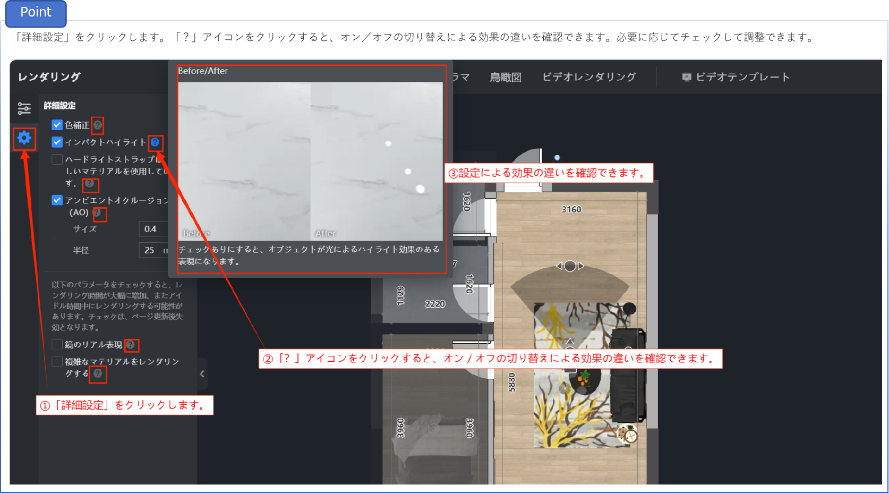Open ビデオテンプレート
This screenshot has width=889, height=493.
click(736, 77)
